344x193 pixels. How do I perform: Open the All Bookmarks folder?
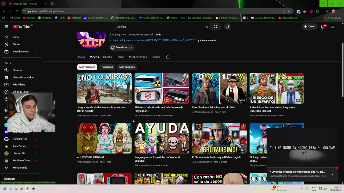point(332,18)
